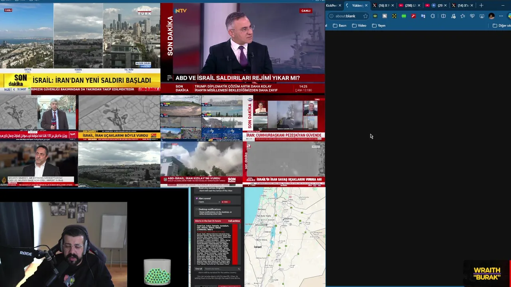
Task: Focus the Search city name field
Action: (x=222, y=269)
